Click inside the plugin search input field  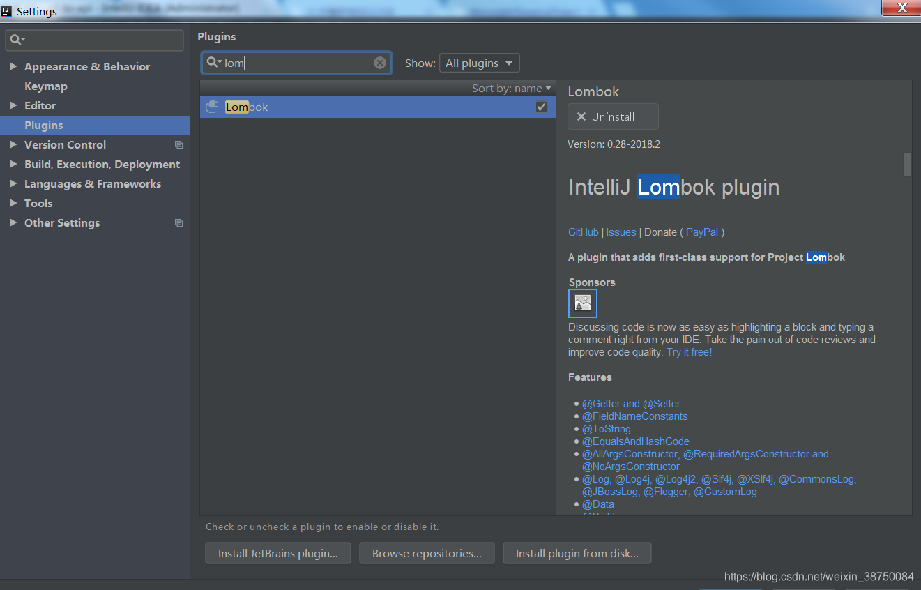click(293, 62)
